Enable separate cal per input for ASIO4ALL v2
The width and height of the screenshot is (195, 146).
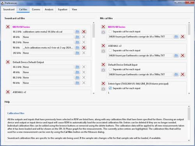click(x=110, y=50)
